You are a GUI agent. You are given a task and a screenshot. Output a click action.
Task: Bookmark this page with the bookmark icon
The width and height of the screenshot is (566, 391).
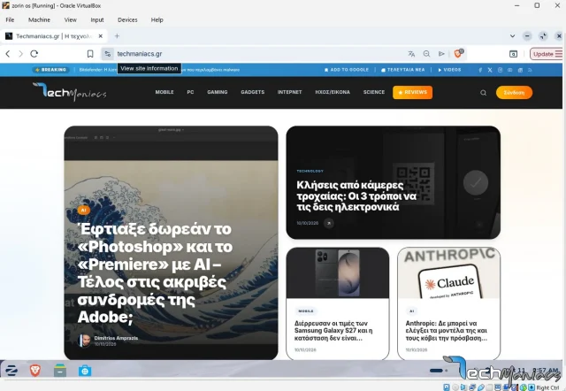pos(90,54)
